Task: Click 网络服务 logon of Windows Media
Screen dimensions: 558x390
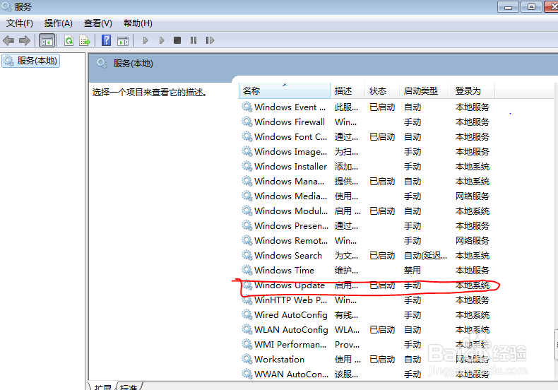Action: click(473, 196)
